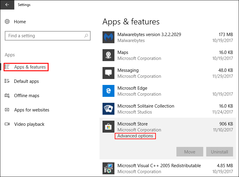The height and width of the screenshot is (177, 239).
Task: Click the Maps app icon
Action: [x=108, y=55]
